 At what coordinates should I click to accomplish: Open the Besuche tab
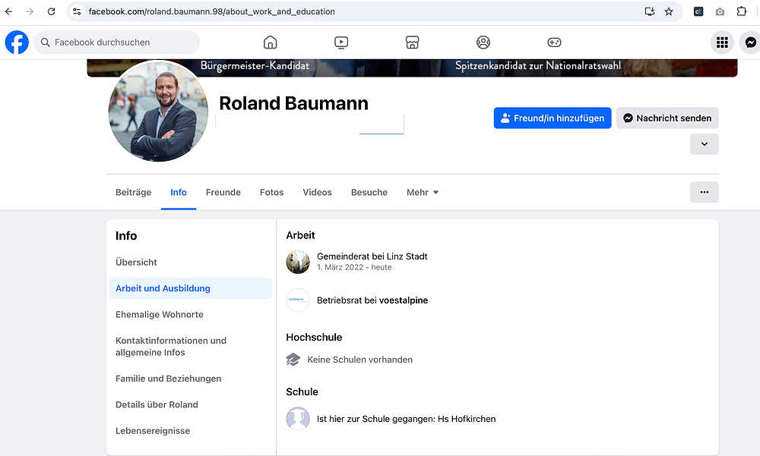(x=369, y=192)
